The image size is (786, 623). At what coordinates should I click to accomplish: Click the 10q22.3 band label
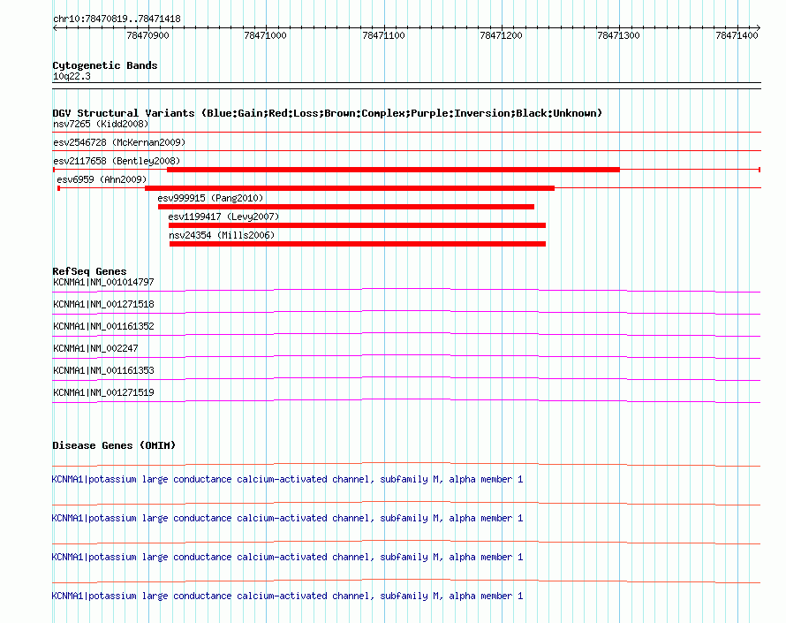coord(72,76)
